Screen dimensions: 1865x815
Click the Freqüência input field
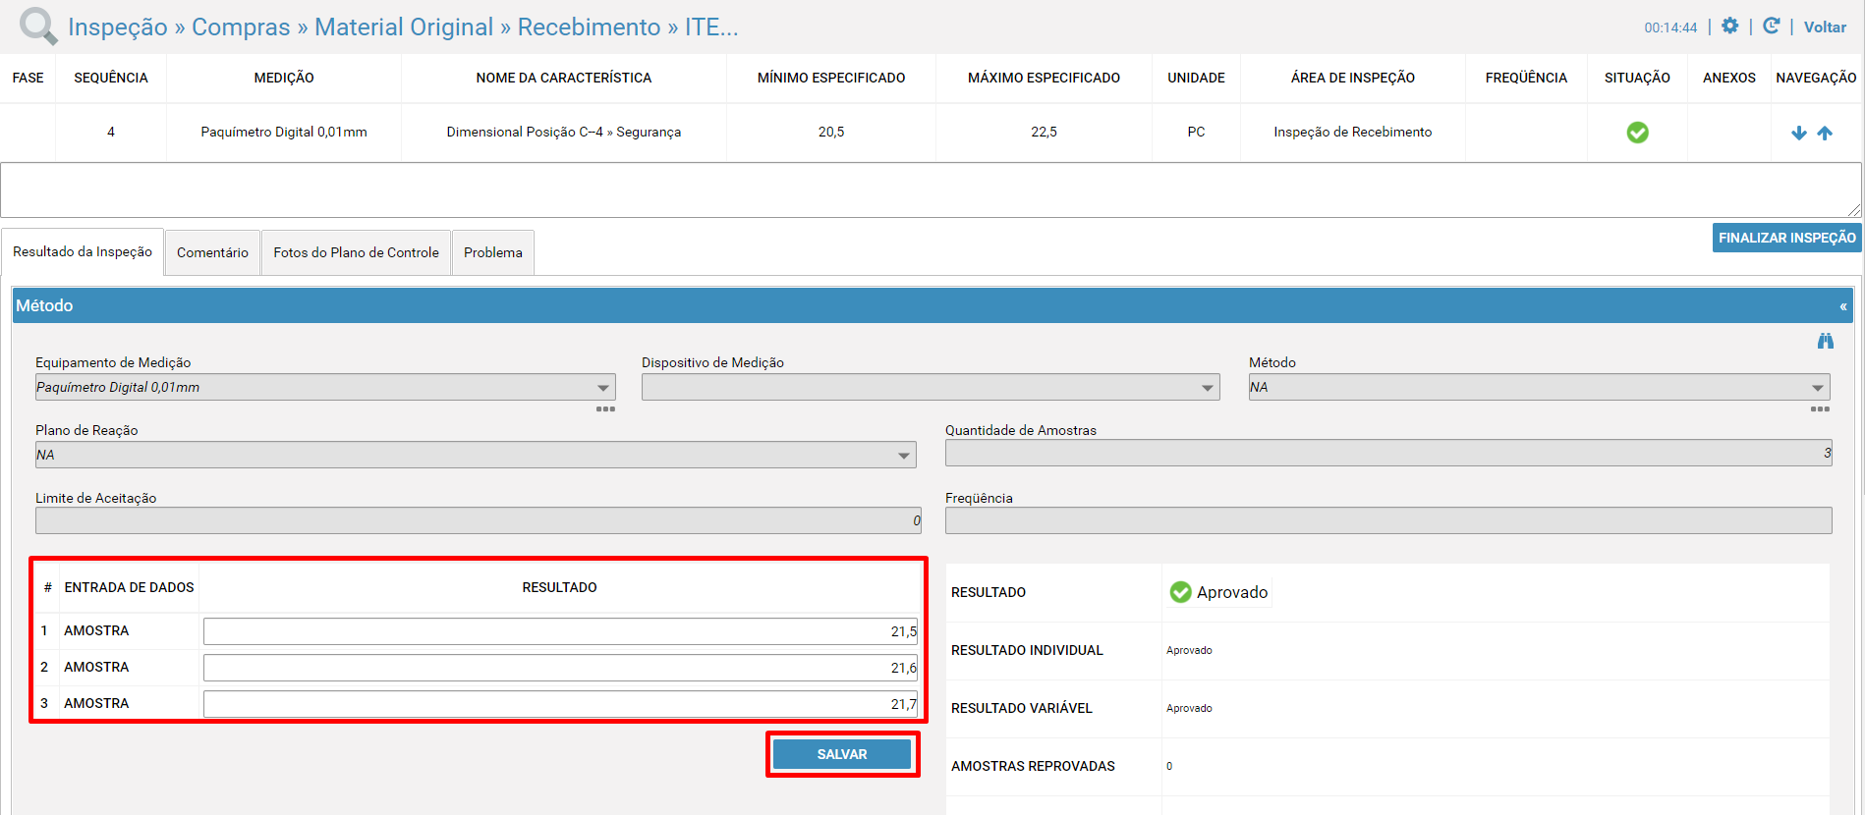[1388, 520]
